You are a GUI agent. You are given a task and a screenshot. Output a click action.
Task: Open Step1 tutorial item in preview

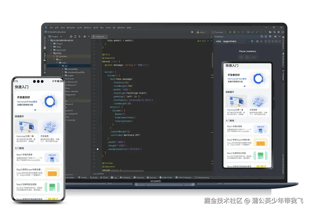click(247, 128)
